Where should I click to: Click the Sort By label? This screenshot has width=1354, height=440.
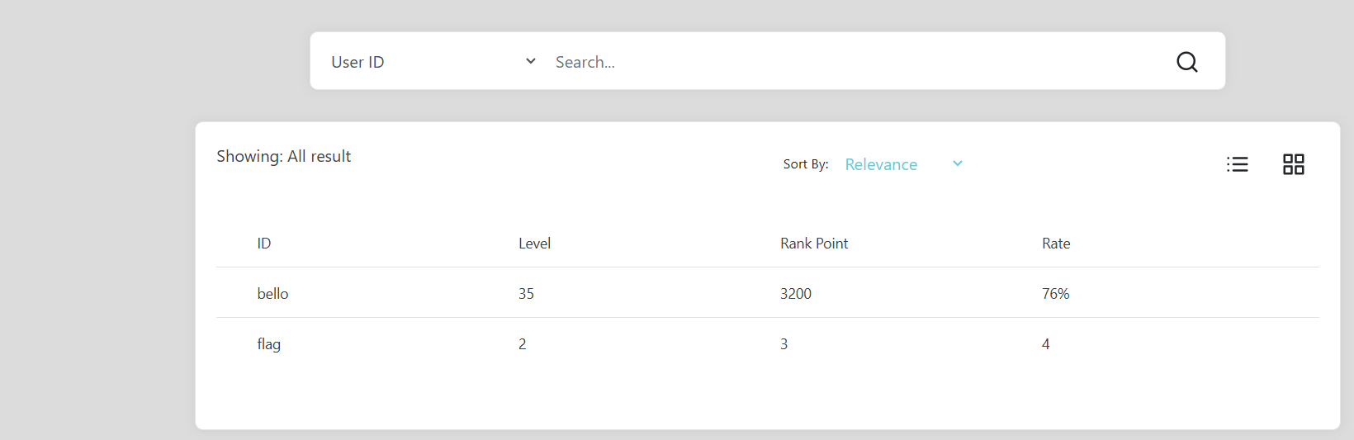(805, 164)
